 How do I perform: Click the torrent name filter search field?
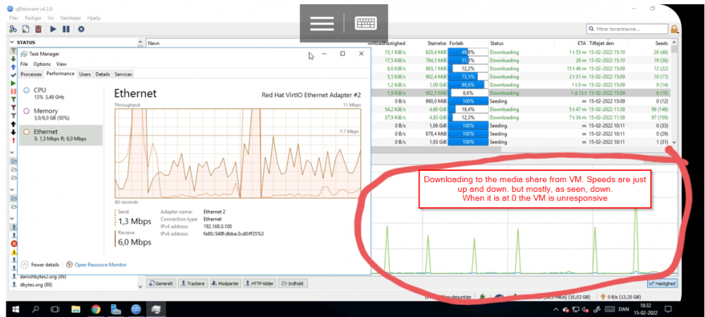tap(627, 29)
